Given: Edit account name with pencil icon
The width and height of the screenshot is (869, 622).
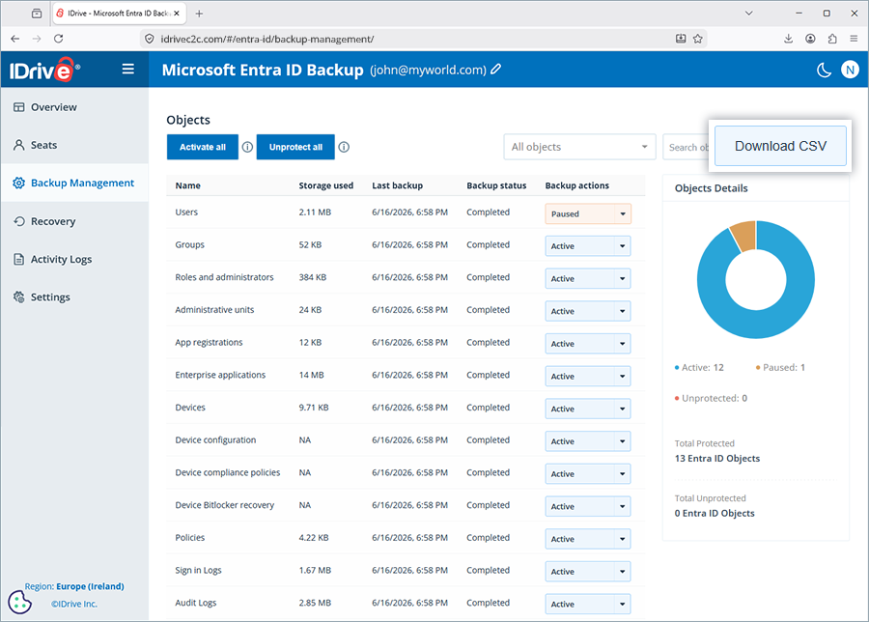Looking at the screenshot, I should (x=496, y=70).
